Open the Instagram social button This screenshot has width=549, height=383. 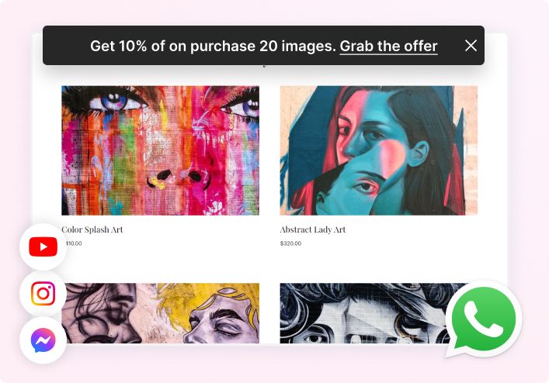click(43, 294)
